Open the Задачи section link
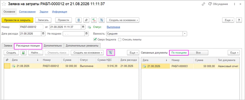The image size is (245, 100). pyautogui.click(x=44, y=12)
